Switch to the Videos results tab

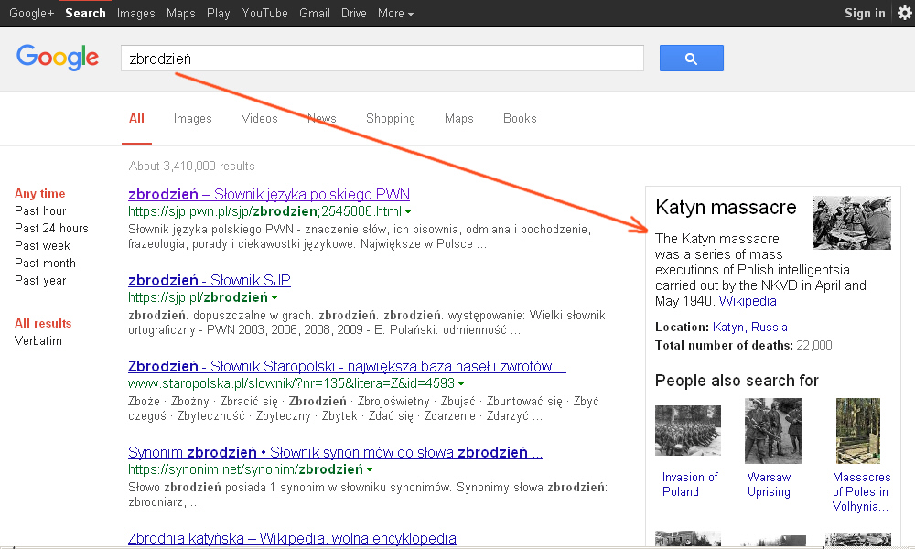(259, 119)
